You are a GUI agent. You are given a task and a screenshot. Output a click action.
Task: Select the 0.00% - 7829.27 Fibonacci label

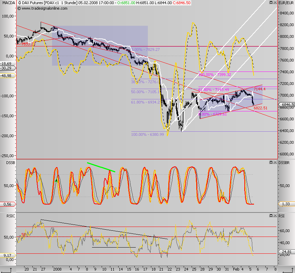tap(145, 50)
